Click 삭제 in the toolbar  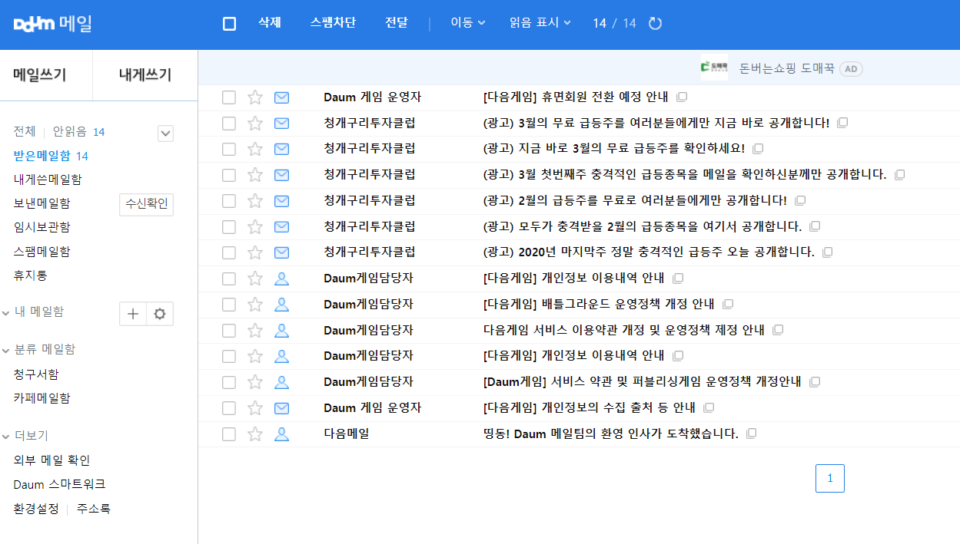coord(270,23)
